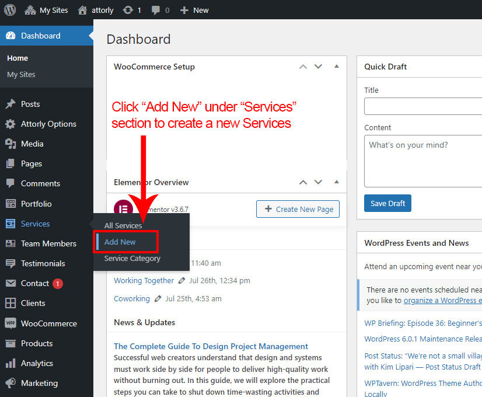The height and width of the screenshot is (397, 482).
Task: Click the Marketing megaphone icon
Action: click(x=11, y=383)
